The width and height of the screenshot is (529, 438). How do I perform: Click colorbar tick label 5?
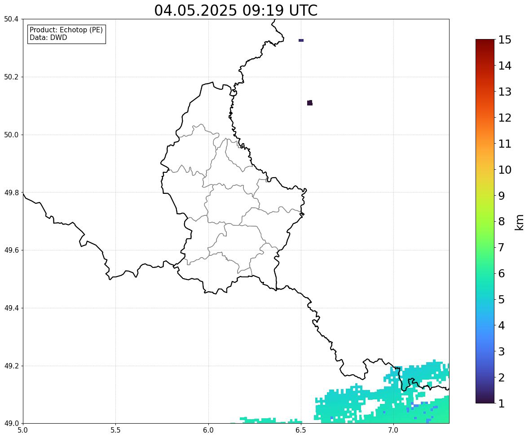coord(502,299)
